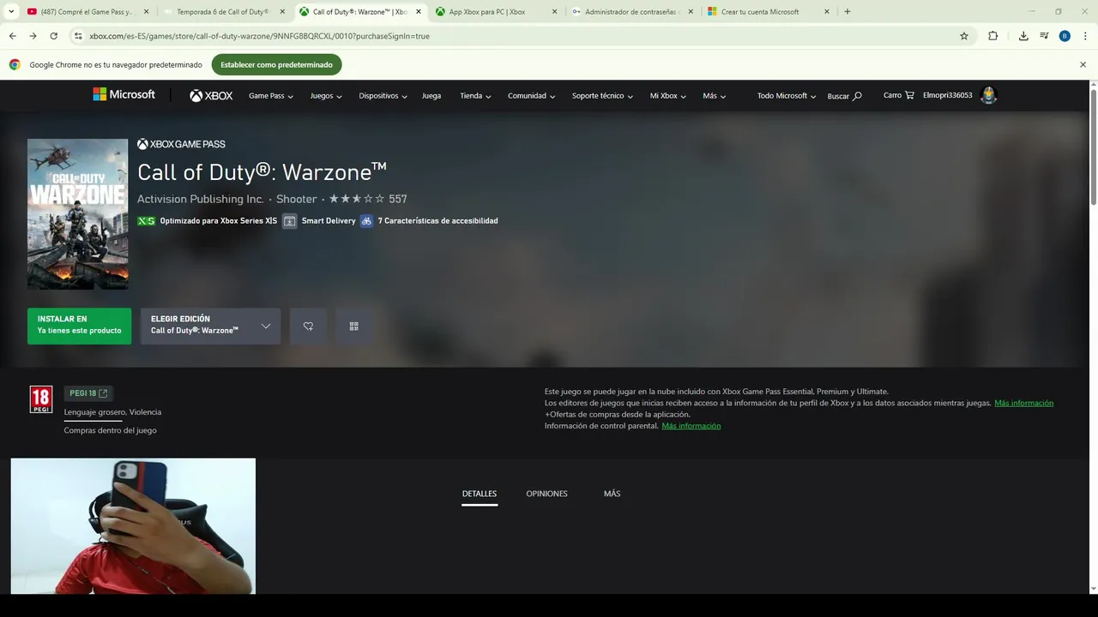Click the star rating 557 reviews
The image size is (1098, 617).
coord(368,199)
